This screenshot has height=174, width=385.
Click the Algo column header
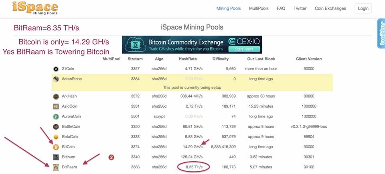click(159, 59)
